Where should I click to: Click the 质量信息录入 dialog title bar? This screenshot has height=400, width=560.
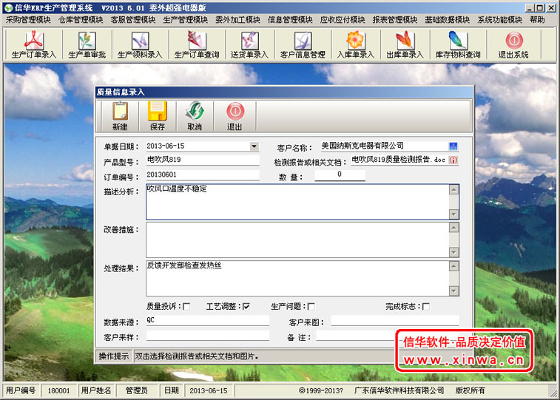(x=284, y=92)
